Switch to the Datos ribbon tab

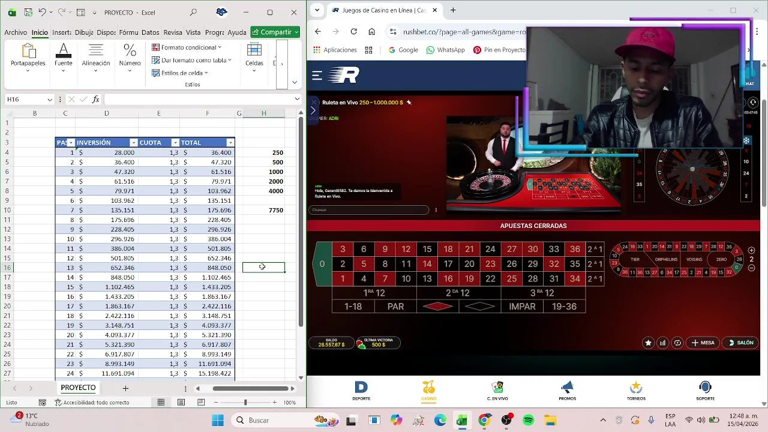150,32
